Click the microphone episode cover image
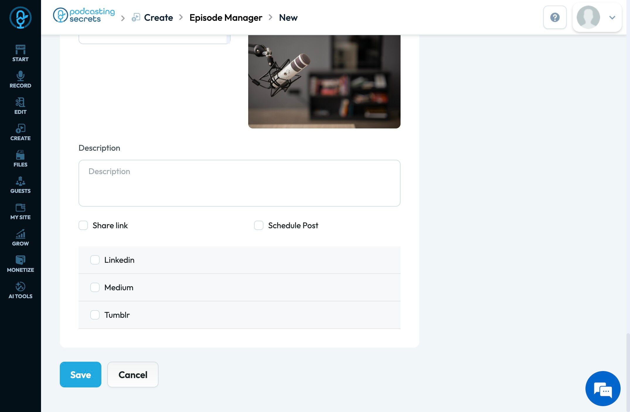630x412 pixels. click(324, 81)
